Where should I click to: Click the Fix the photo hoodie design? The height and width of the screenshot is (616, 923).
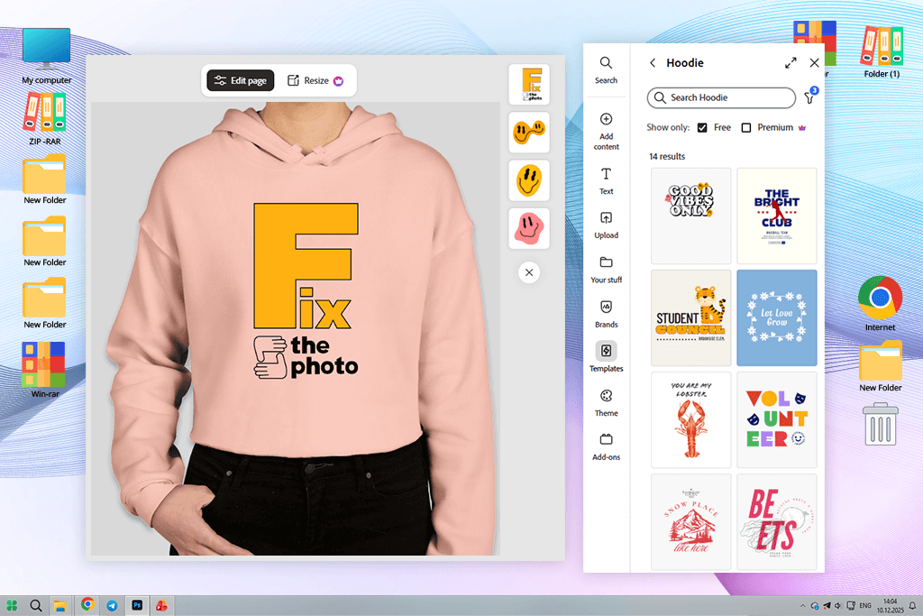(306, 290)
